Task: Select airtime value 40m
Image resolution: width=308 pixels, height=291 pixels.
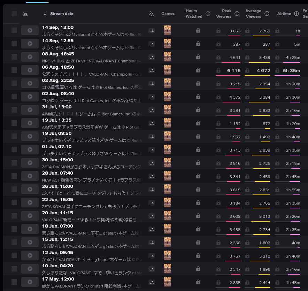Action: tap(296, 243)
